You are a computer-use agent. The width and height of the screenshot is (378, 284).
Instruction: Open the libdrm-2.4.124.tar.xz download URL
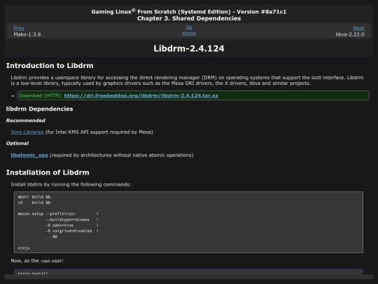click(141, 95)
